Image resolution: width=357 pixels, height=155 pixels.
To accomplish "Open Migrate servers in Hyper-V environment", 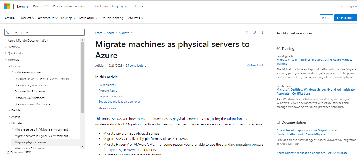I will pos(41,136).
